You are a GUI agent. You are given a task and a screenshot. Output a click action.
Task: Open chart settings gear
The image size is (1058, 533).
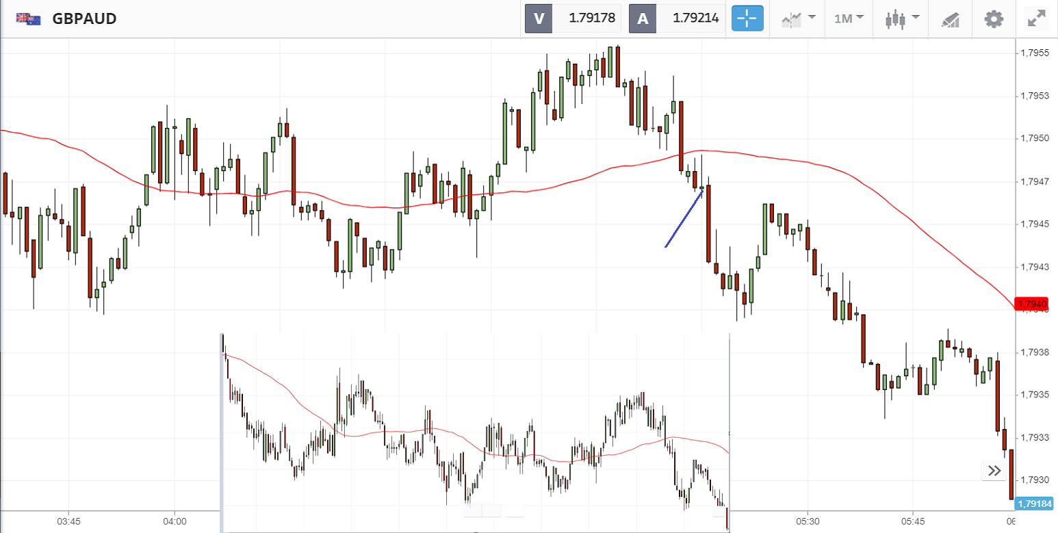(x=994, y=18)
